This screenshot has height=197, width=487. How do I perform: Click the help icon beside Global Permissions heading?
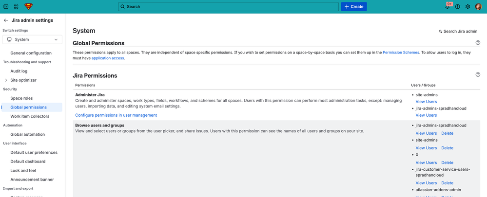tap(478, 43)
